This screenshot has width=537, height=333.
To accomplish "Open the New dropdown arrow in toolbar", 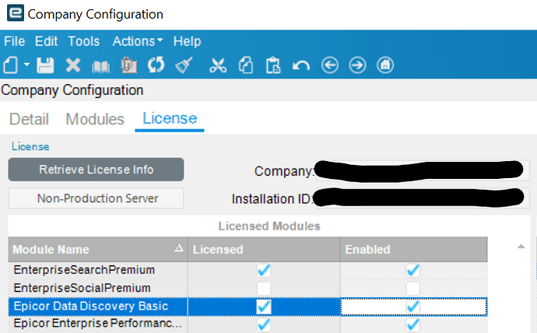I will click(26, 65).
